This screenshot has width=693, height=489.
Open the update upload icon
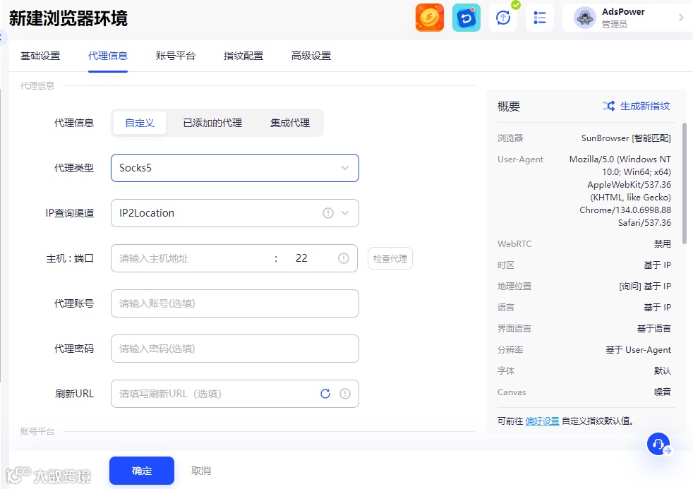click(x=503, y=18)
